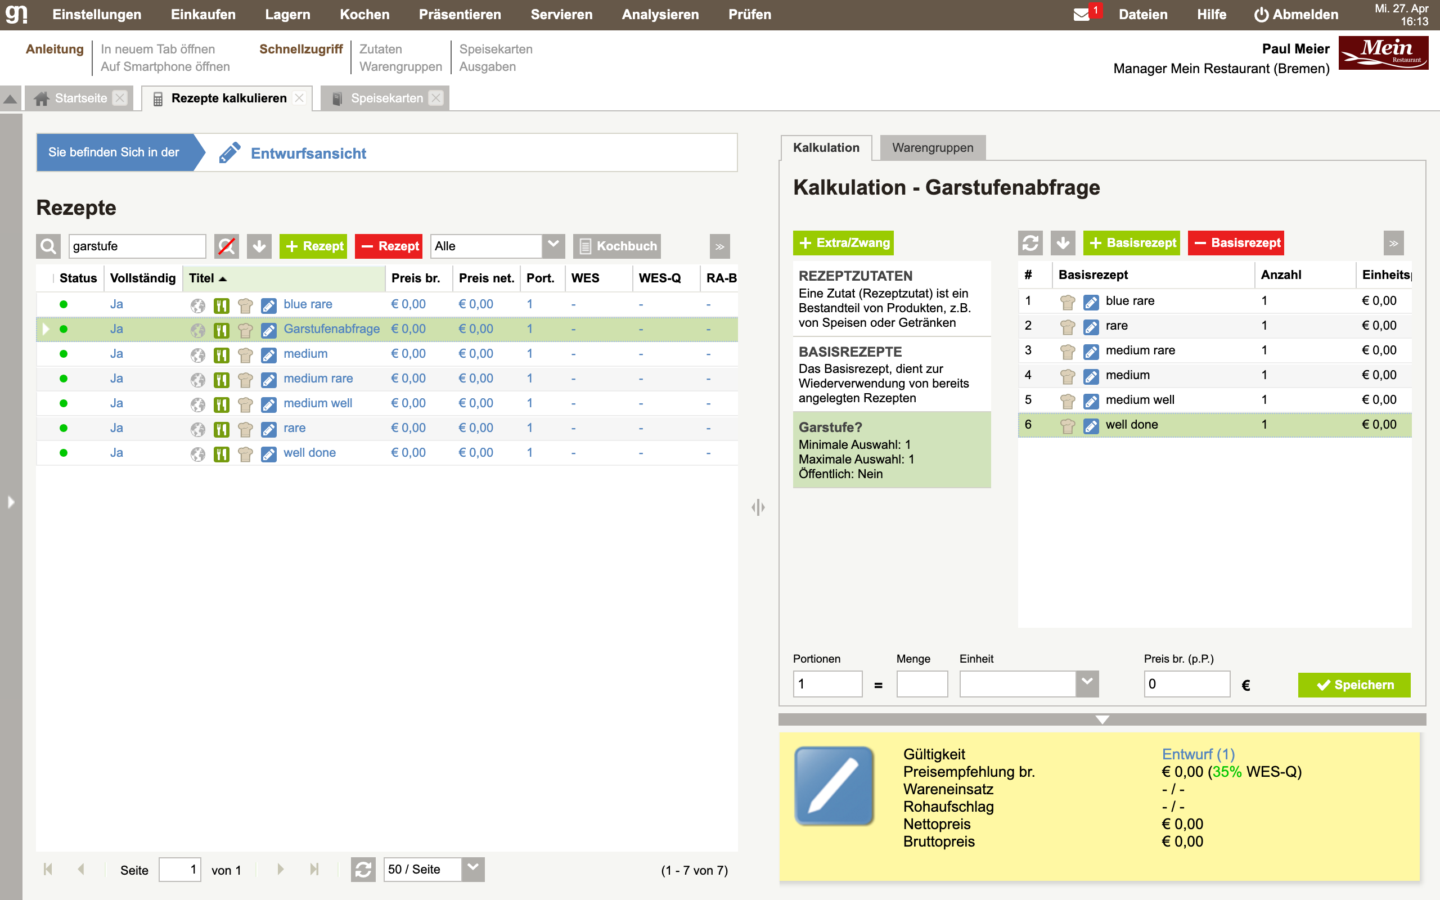Click the green + Basisrezept button
1440x900 pixels.
[x=1132, y=243]
